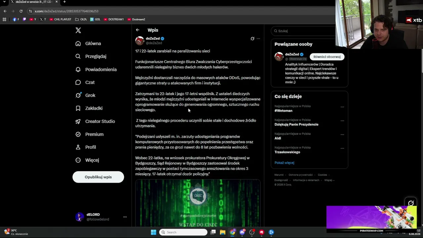Open the DOSTREAM1 bookmark
Screen dimensions: 423x238
click(x=114, y=20)
